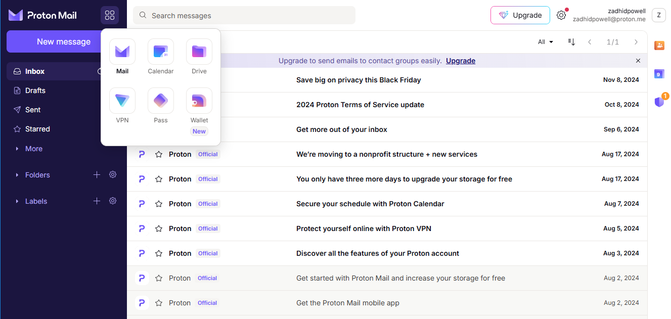
Task: Expand the Folders section
Action: [18, 174]
